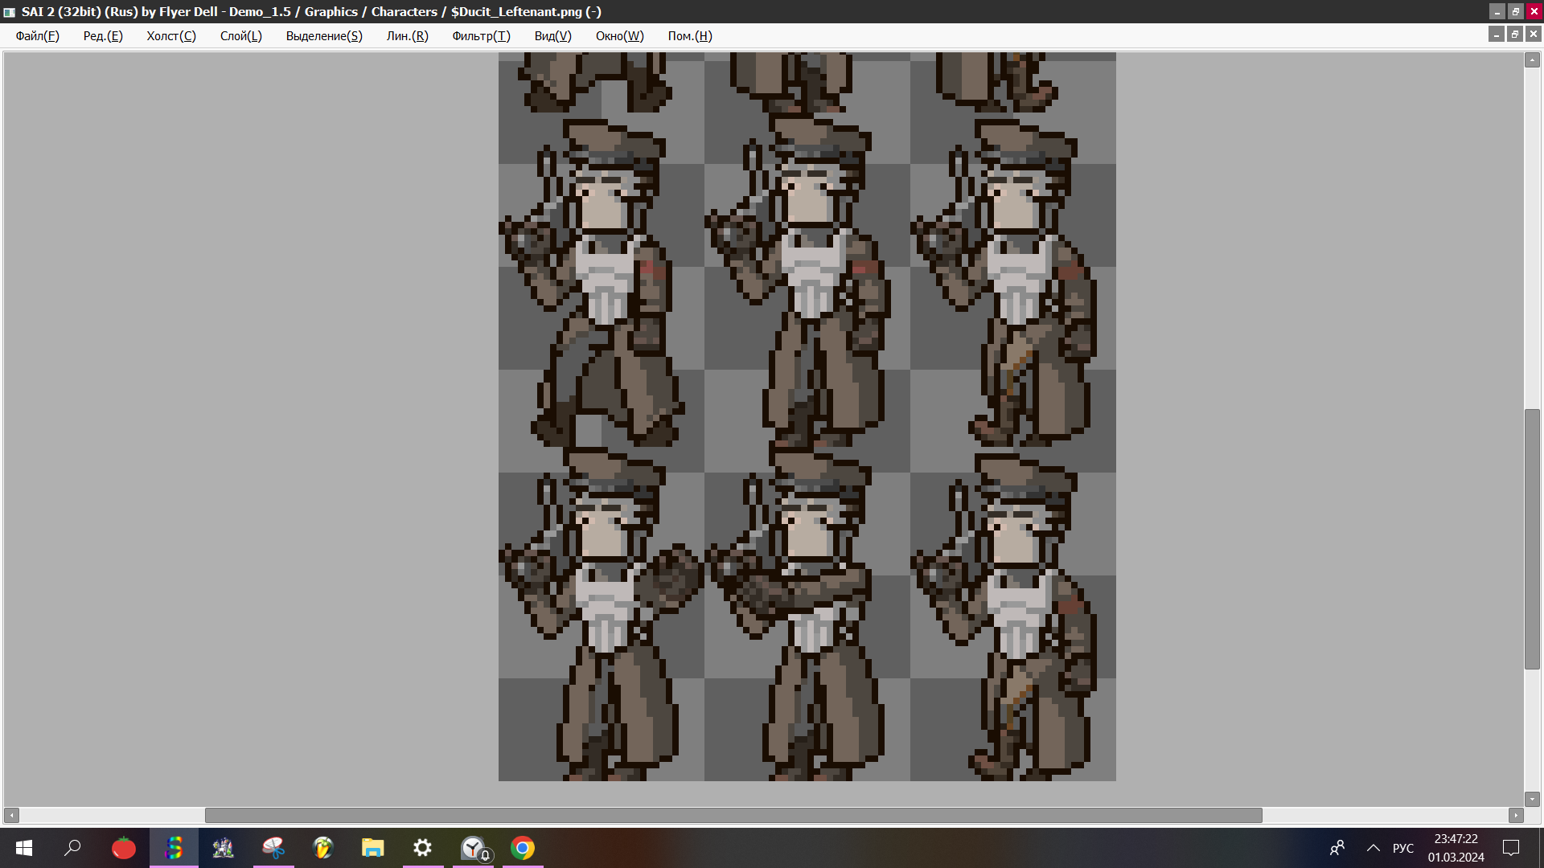Open the Файл (File) menu
This screenshot has width=1544, height=868.
point(37,36)
